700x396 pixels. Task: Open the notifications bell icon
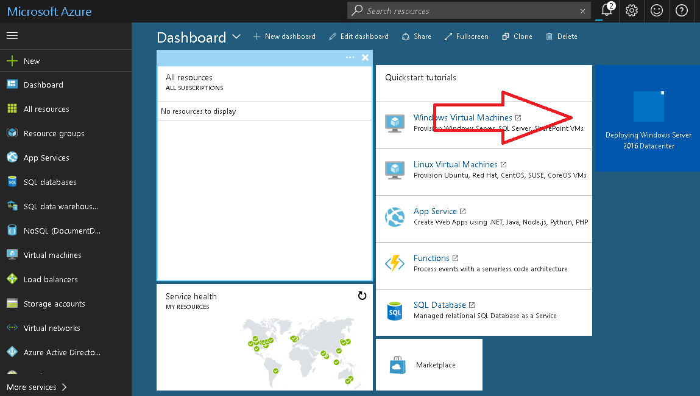(606, 10)
